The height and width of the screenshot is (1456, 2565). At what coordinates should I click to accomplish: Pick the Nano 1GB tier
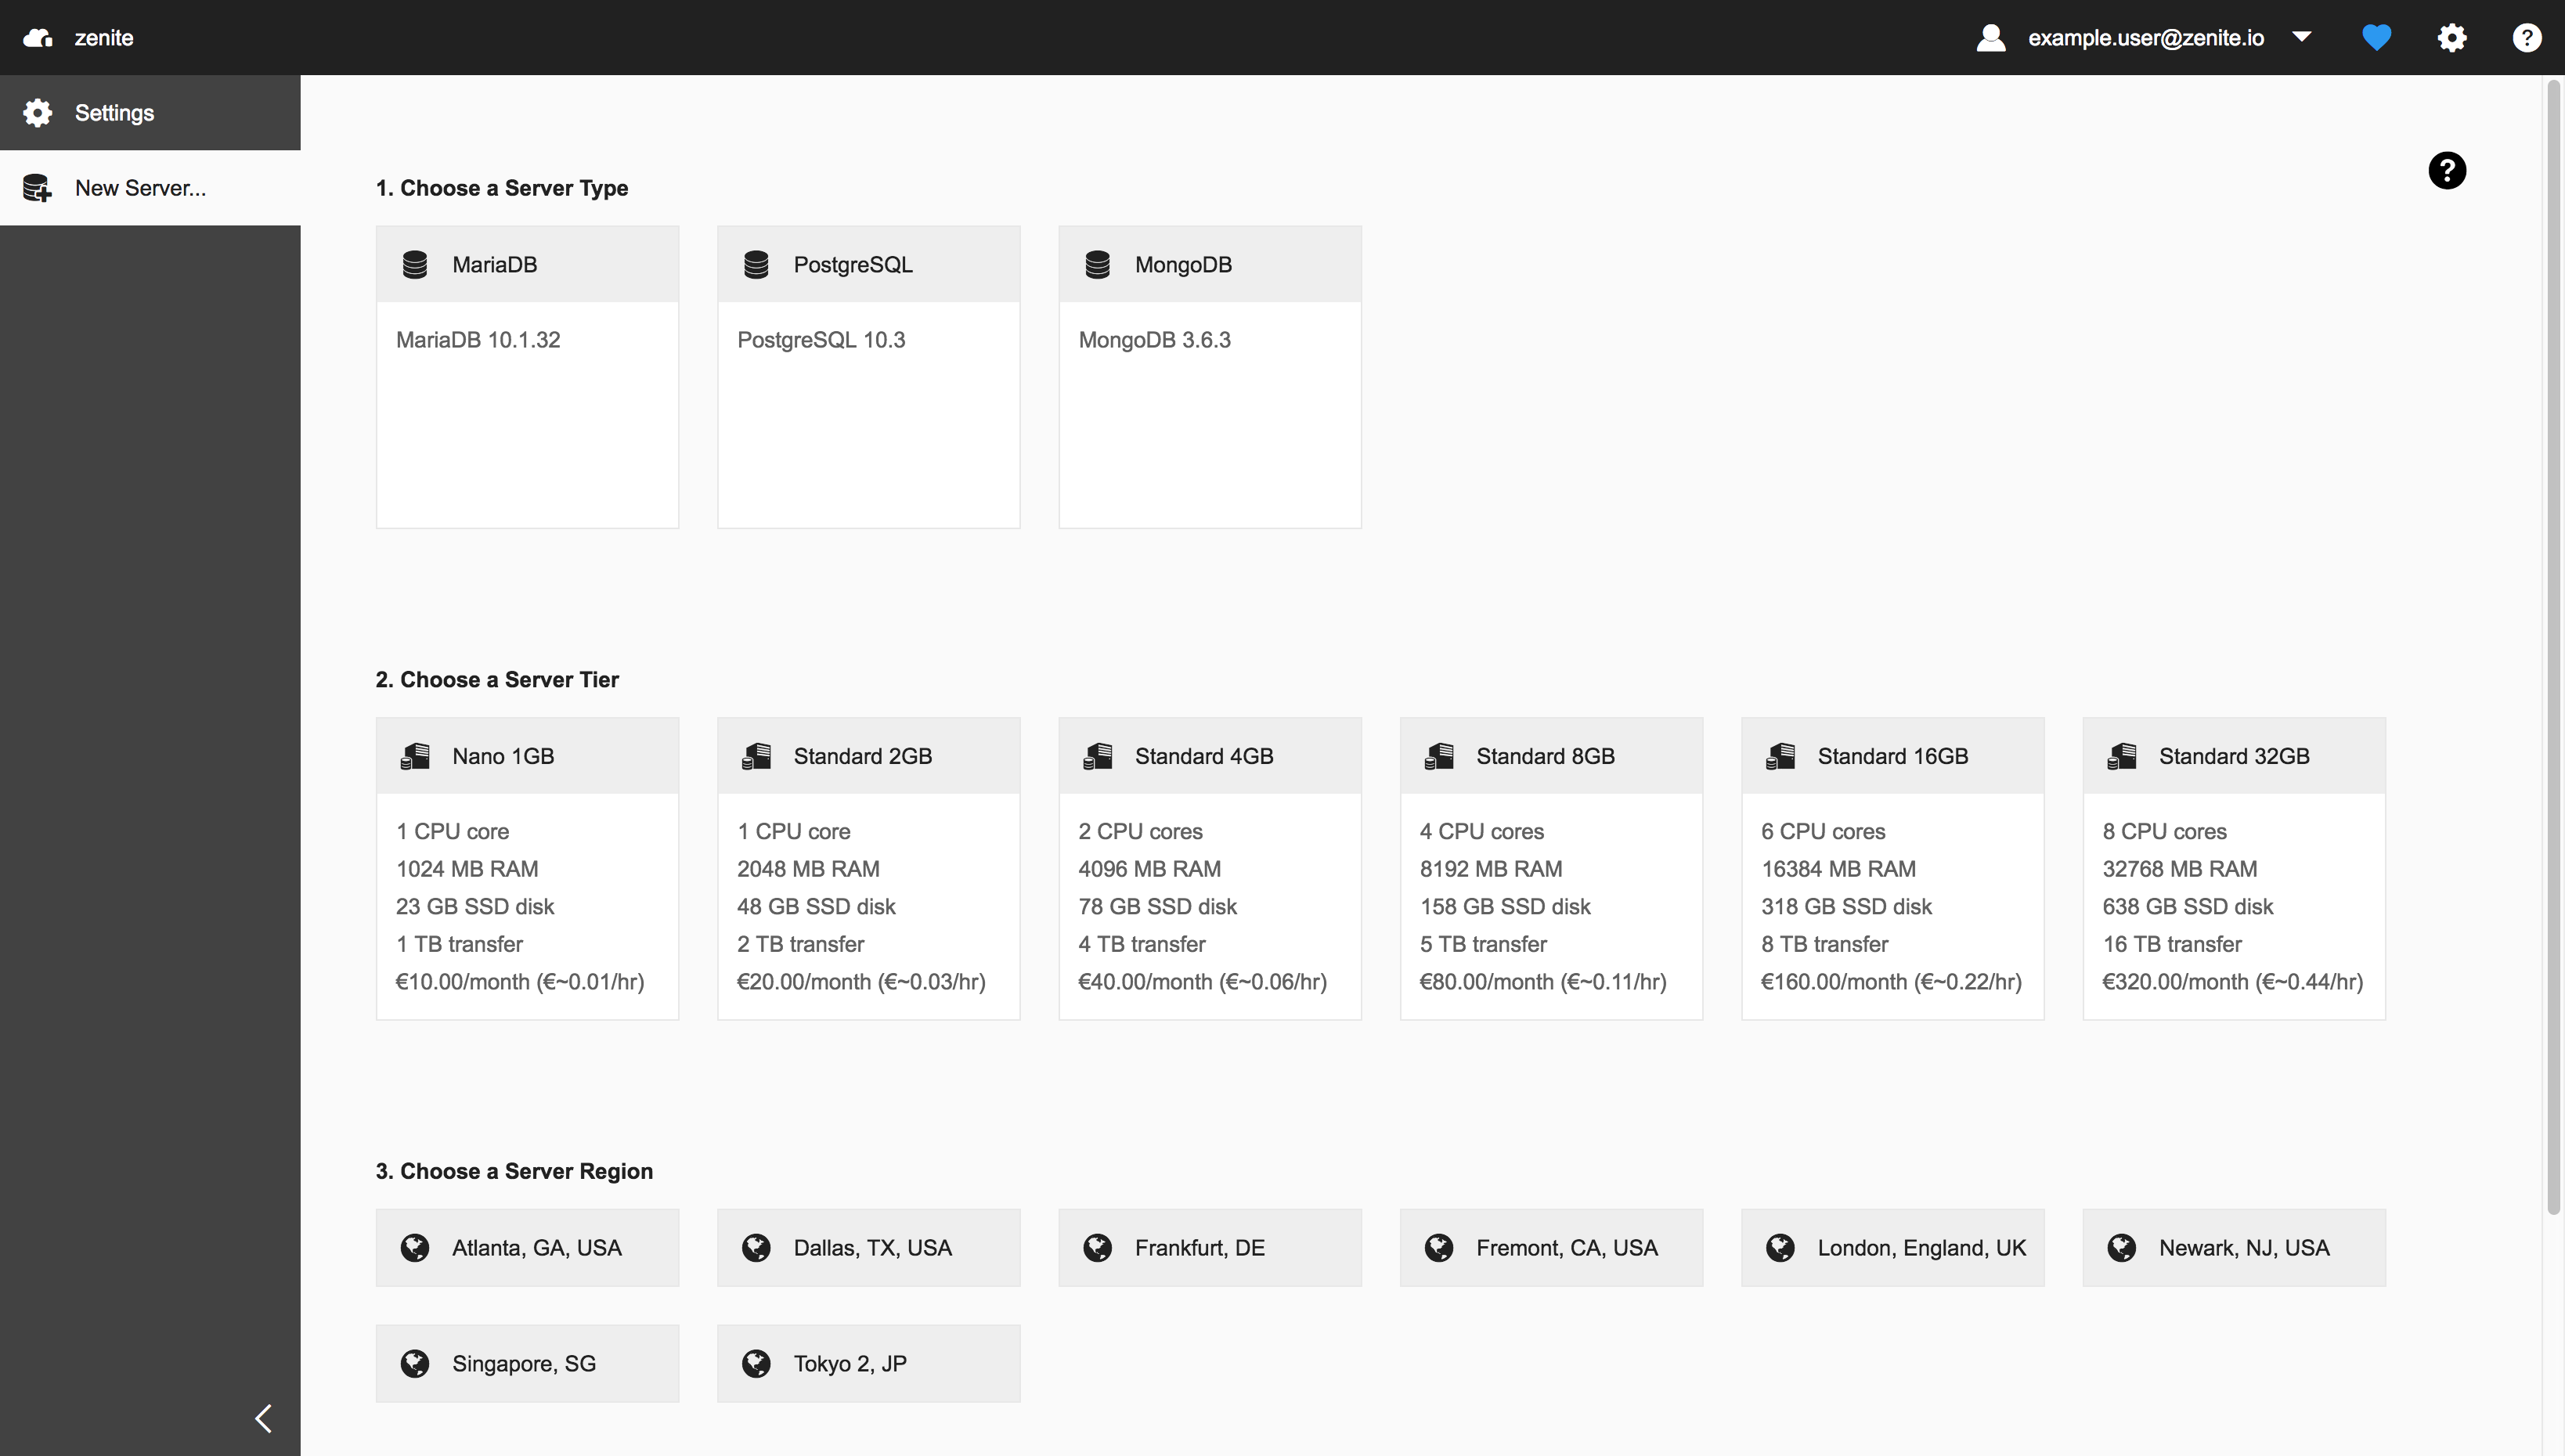[x=527, y=868]
